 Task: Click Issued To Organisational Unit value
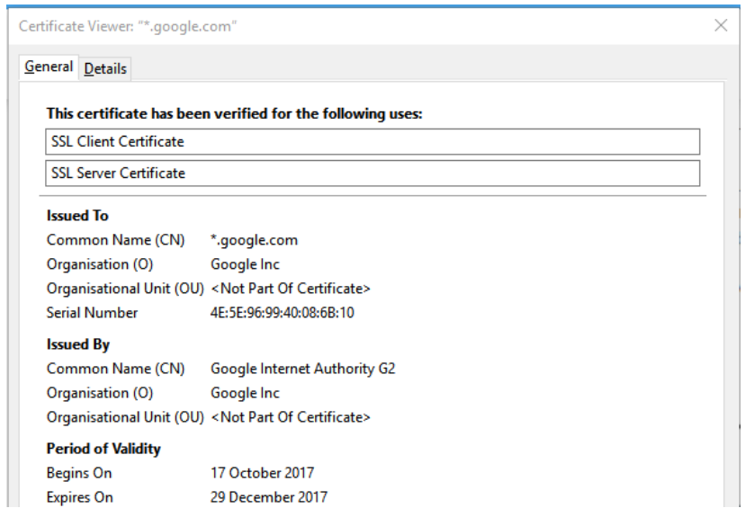tap(290, 289)
